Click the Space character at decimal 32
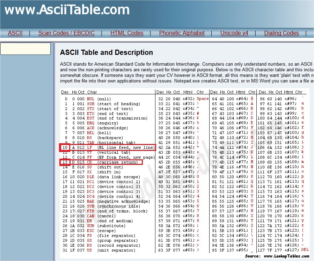The width and height of the screenshot is (314, 261). (202, 99)
